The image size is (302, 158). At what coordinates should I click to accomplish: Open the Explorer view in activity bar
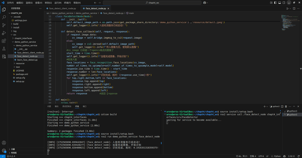4,10
